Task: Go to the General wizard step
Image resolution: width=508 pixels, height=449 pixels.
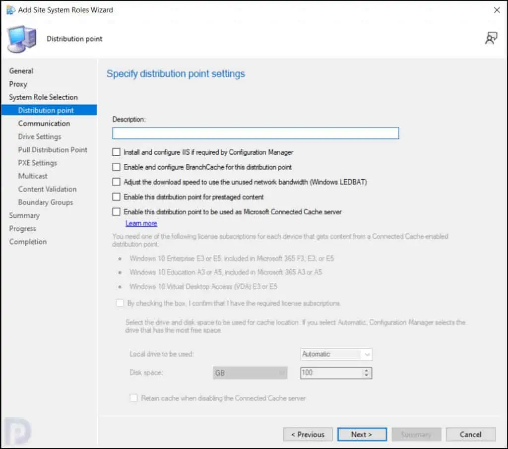Action: (x=21, y=71)
